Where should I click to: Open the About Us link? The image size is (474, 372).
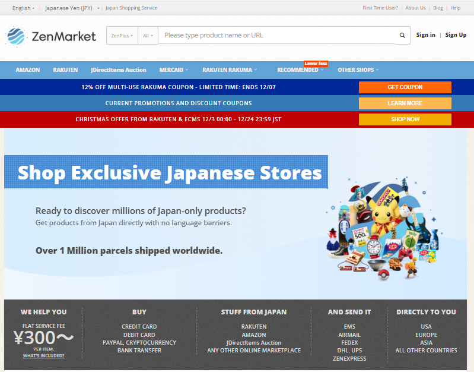tap(415, 8)
